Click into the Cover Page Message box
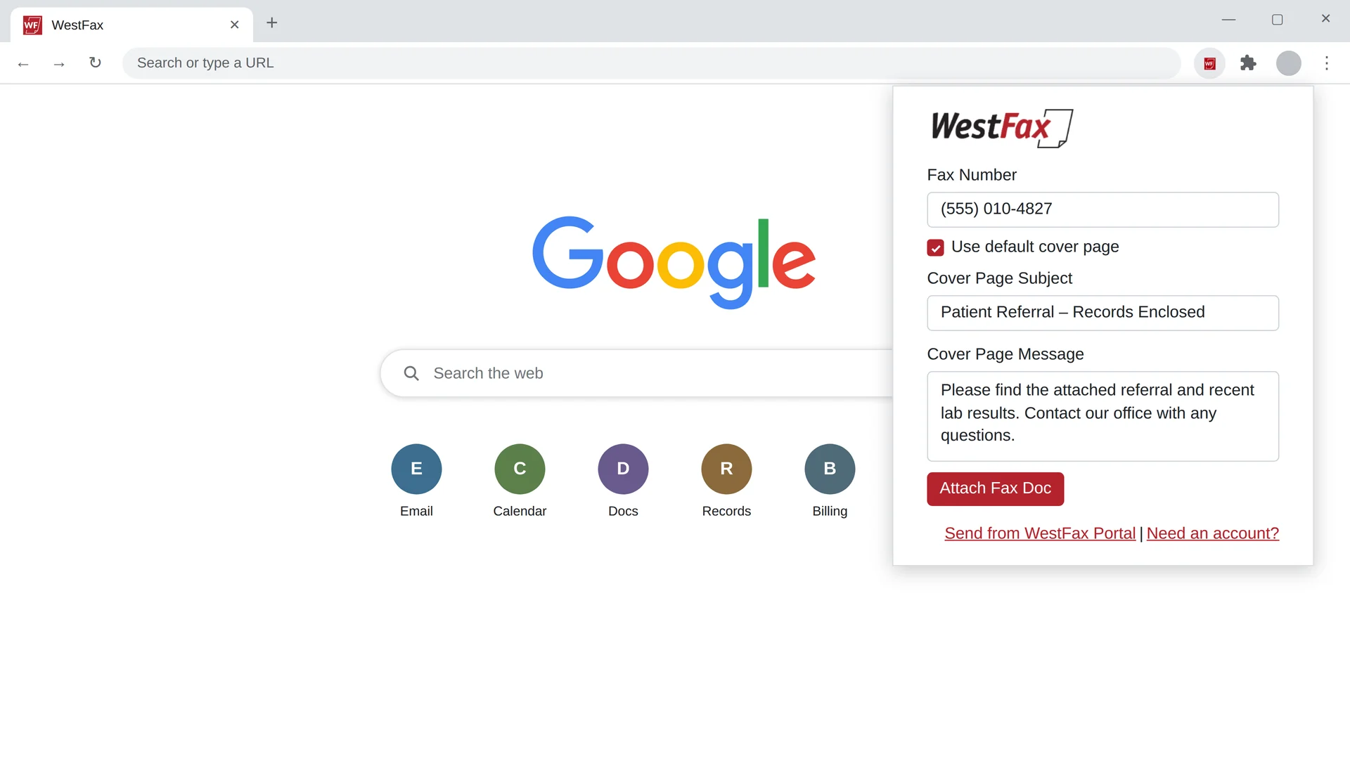The width and height of the screenshot is (1350, 759). point(1102,416)
